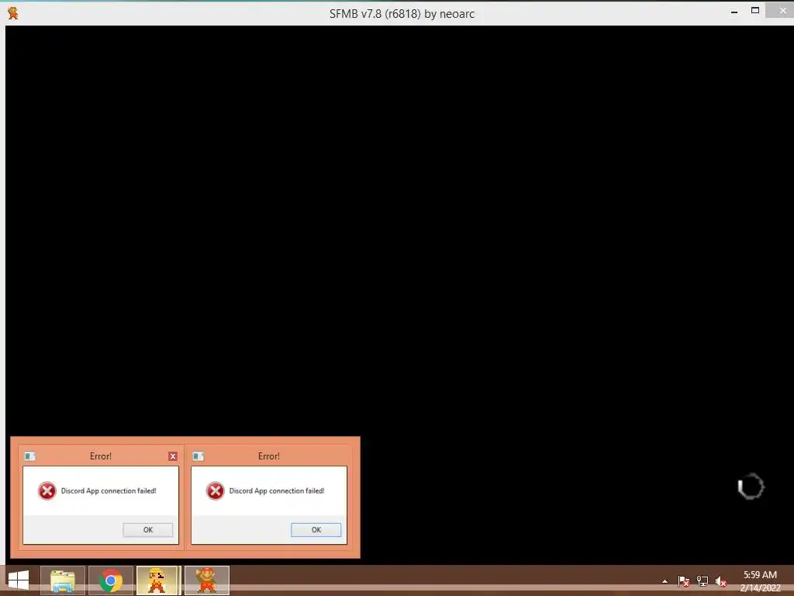Open the network status tray icon

(703, 581)
